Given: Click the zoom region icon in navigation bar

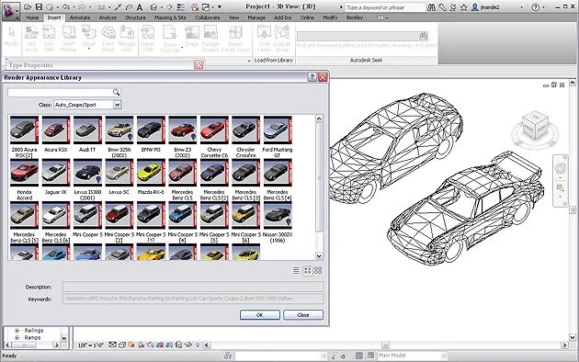Looking at the screenshot, I should (x=561, y=187).
